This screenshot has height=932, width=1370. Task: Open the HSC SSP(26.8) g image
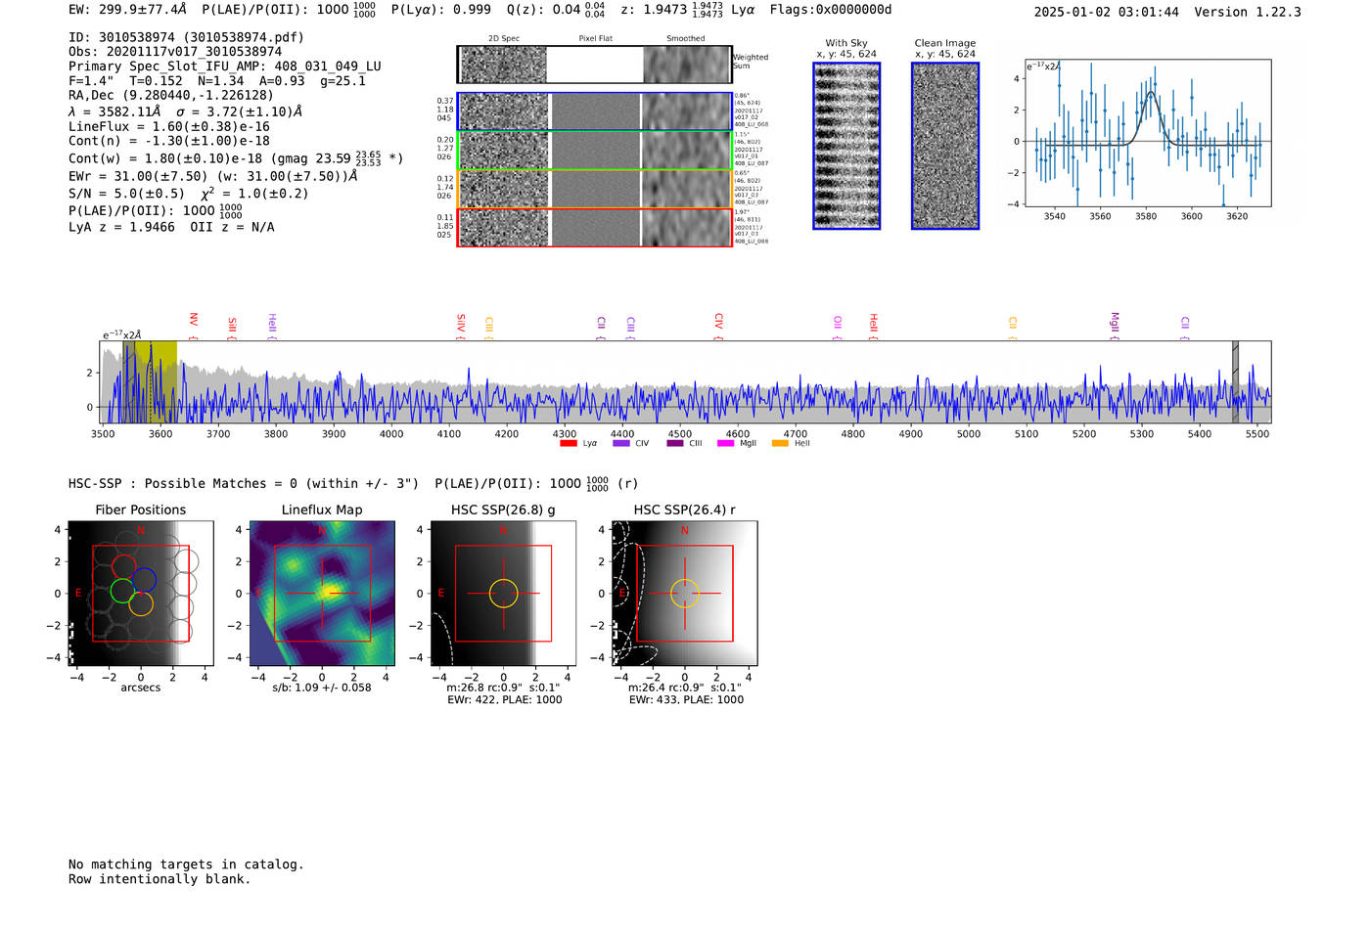503,594
